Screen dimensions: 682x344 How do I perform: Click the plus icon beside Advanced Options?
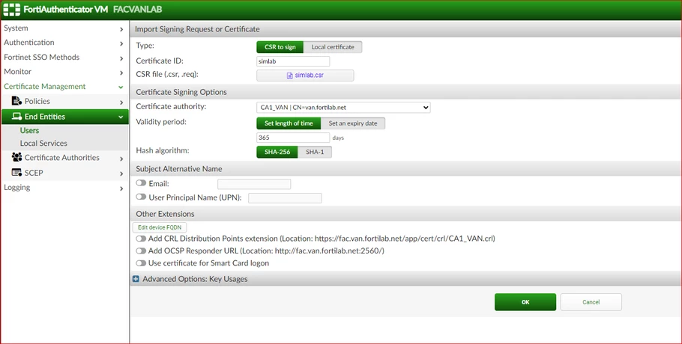coord(136,279)
